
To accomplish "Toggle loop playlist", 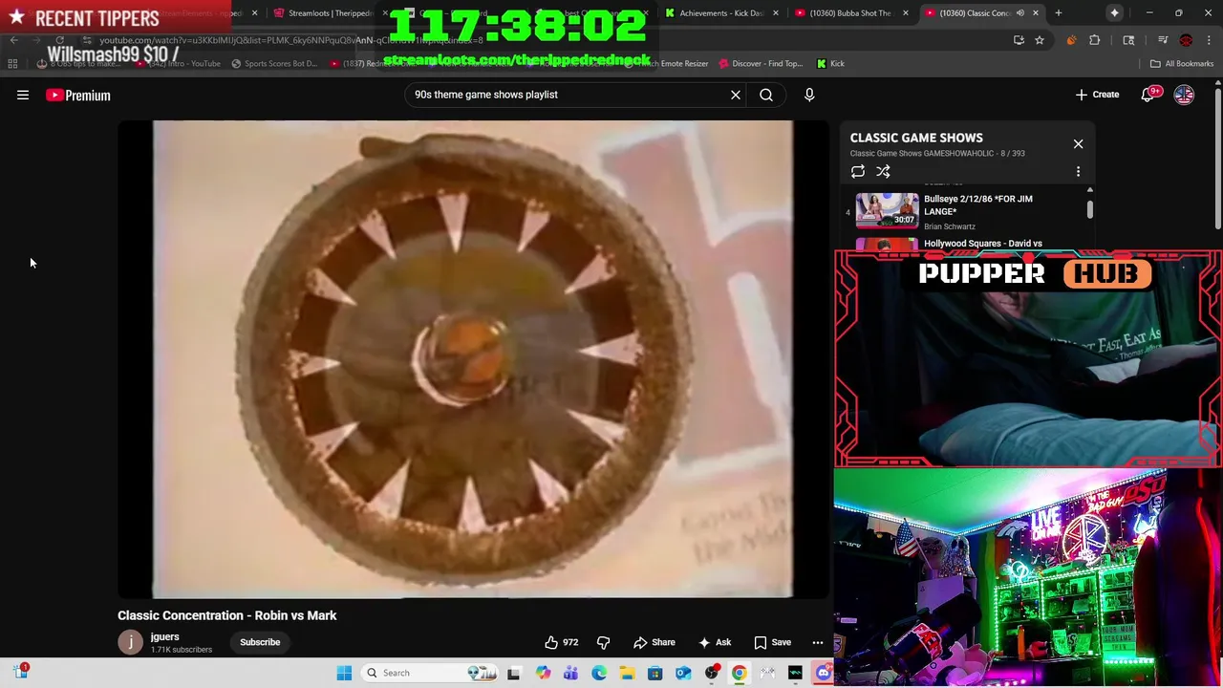I will (x=858, y=171).
